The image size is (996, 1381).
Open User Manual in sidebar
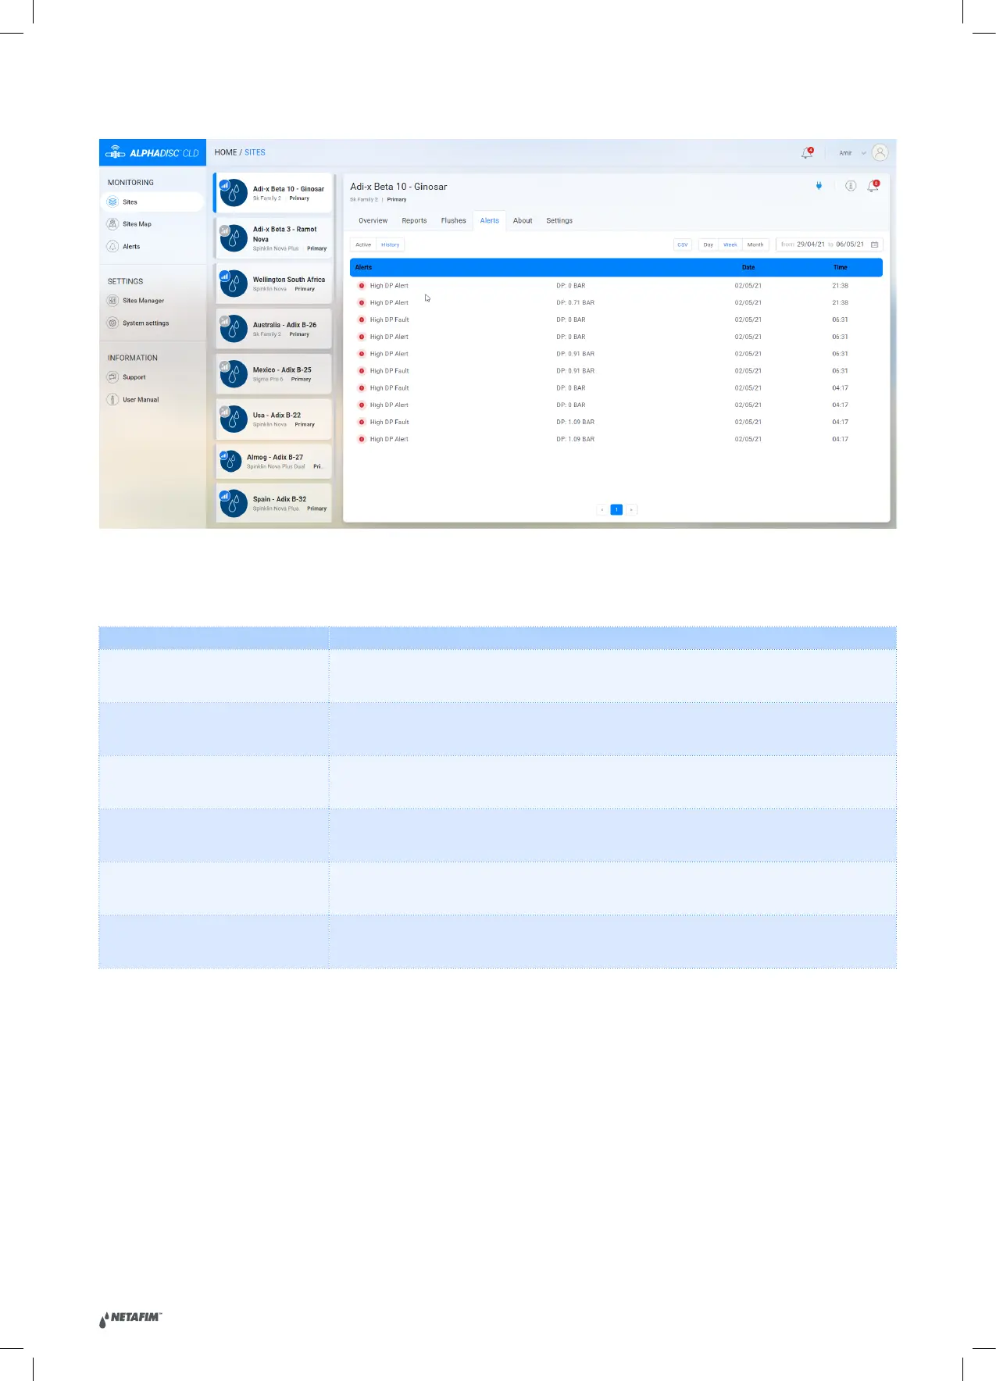(x=141, y=400)
